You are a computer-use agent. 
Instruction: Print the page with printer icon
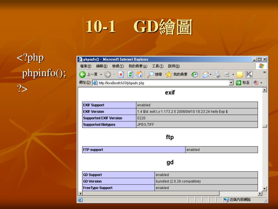(217, 74)
